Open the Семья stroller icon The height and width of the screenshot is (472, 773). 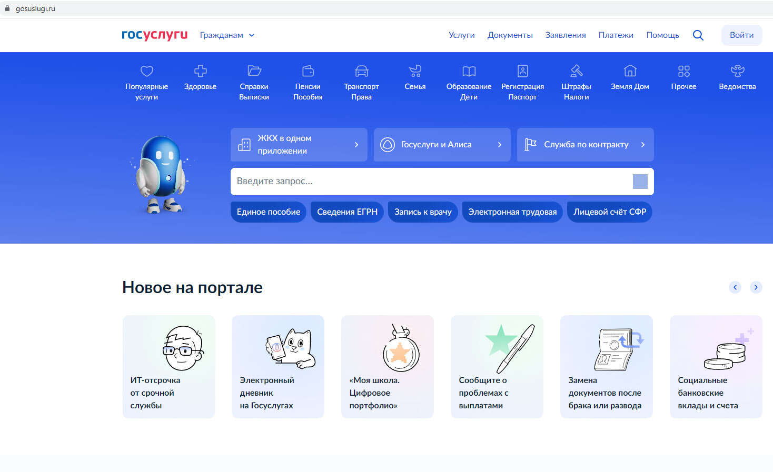415,71
